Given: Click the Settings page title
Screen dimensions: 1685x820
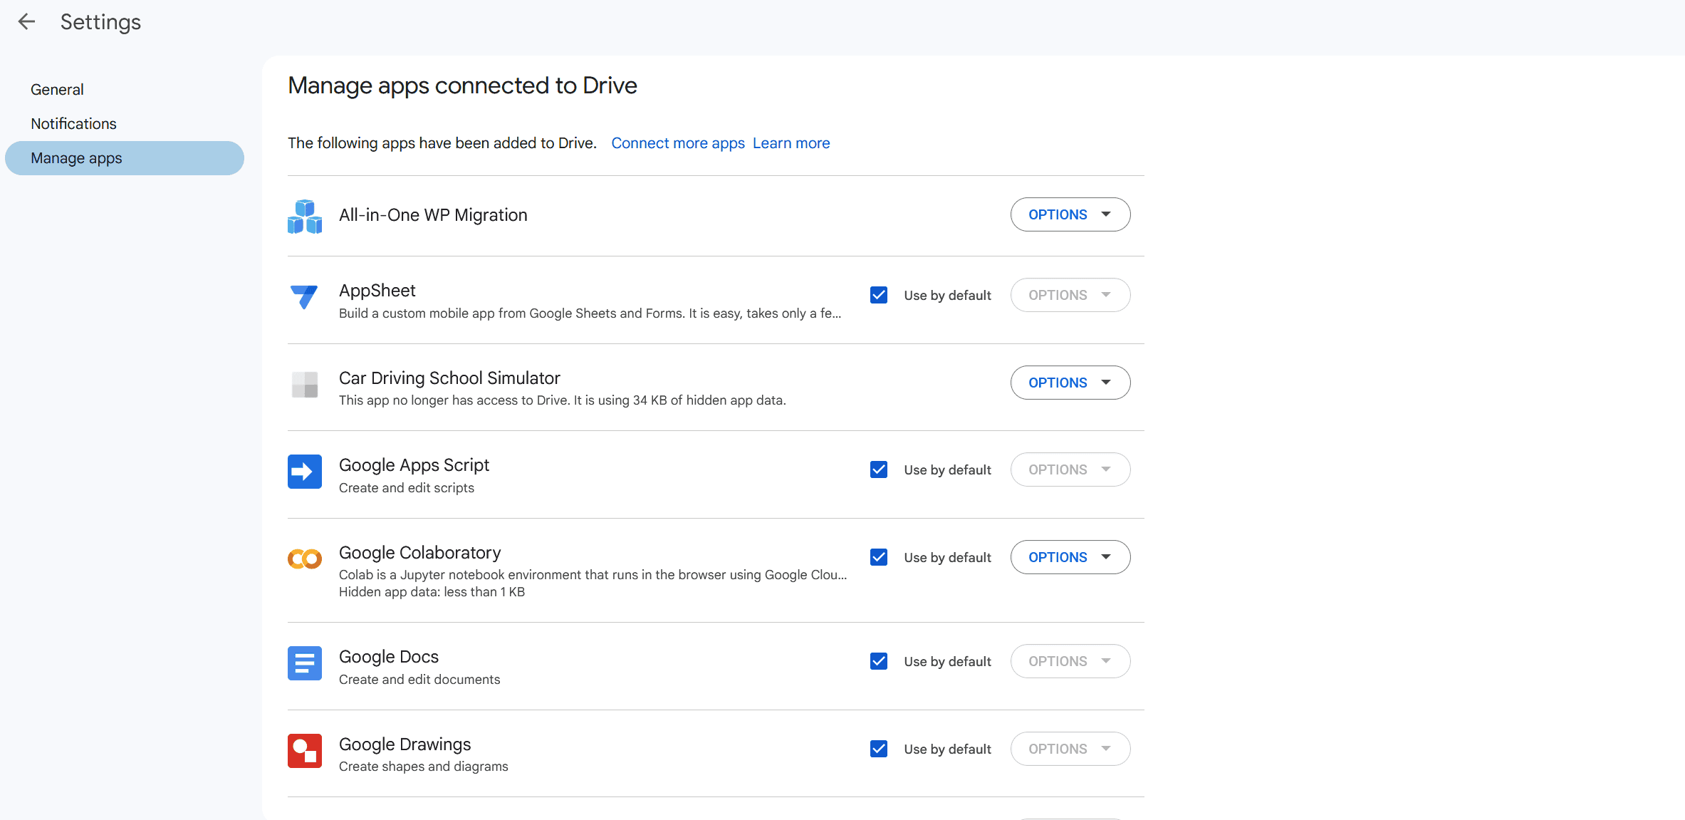Looking at the screenshot, I should 100,22.
